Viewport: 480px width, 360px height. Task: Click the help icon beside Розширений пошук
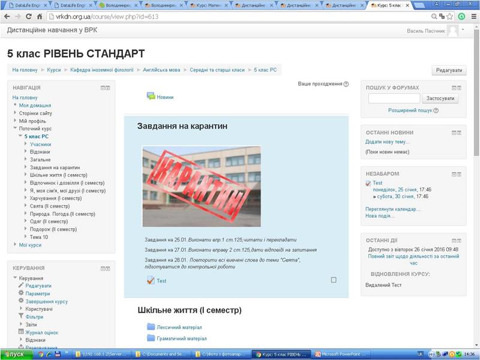(x=436, y=110)
